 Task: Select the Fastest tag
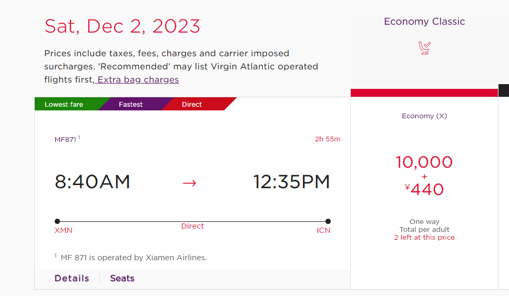tap(130, 104)
